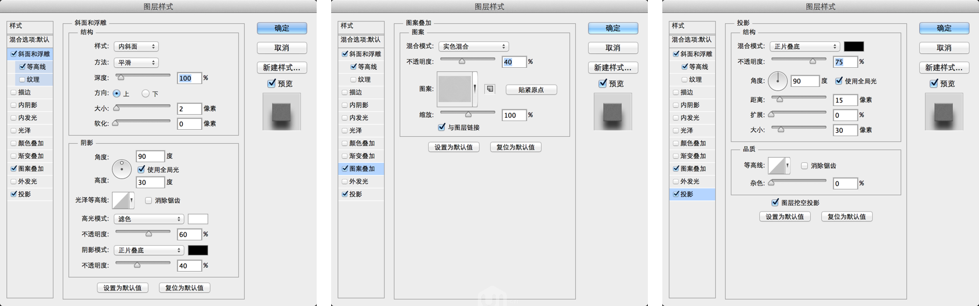Toggle 颜色叠加 checkbox in Bevel & Emboss sidebar
The height and width of the screenshot is (306, 979).
pyautogui.click(x=14, y=143)
